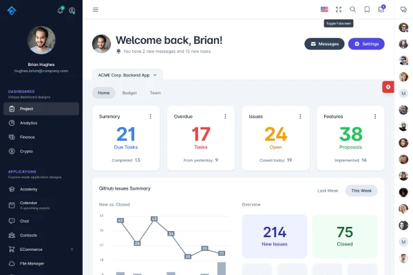Click the hamburger menu toggle icon
Screen dimensions: 413x275
(x=95, y=10)
